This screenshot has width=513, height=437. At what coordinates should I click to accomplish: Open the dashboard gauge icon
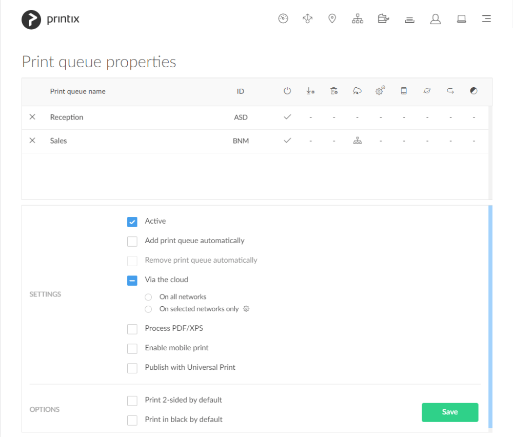point(283,18)
